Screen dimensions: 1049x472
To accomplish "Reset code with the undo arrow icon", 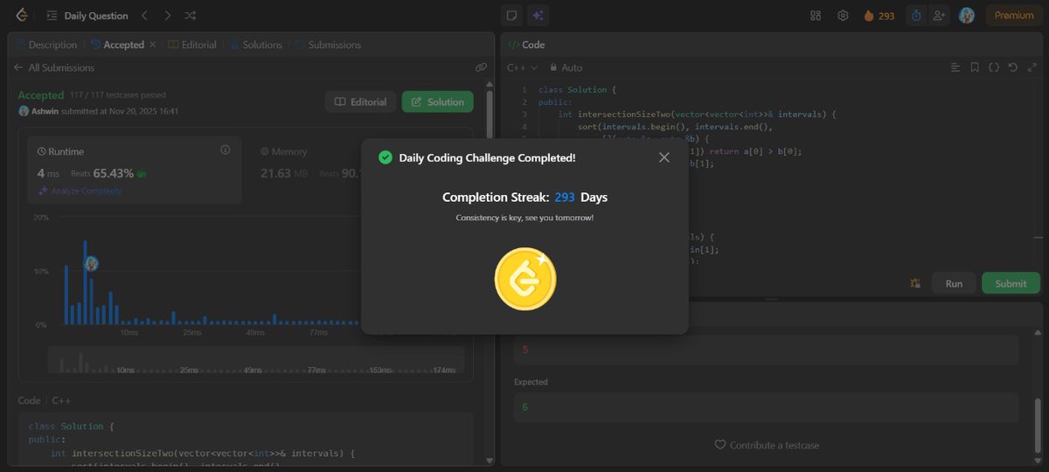I will click(x=1013, y=67).
